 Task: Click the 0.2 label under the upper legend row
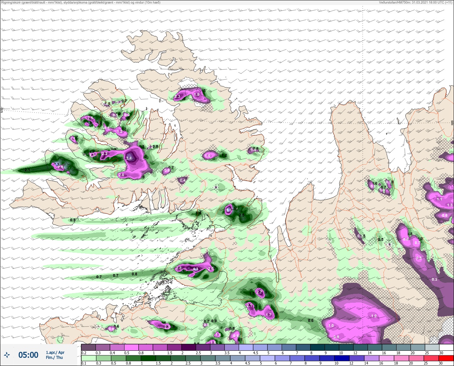pos(83,352)
